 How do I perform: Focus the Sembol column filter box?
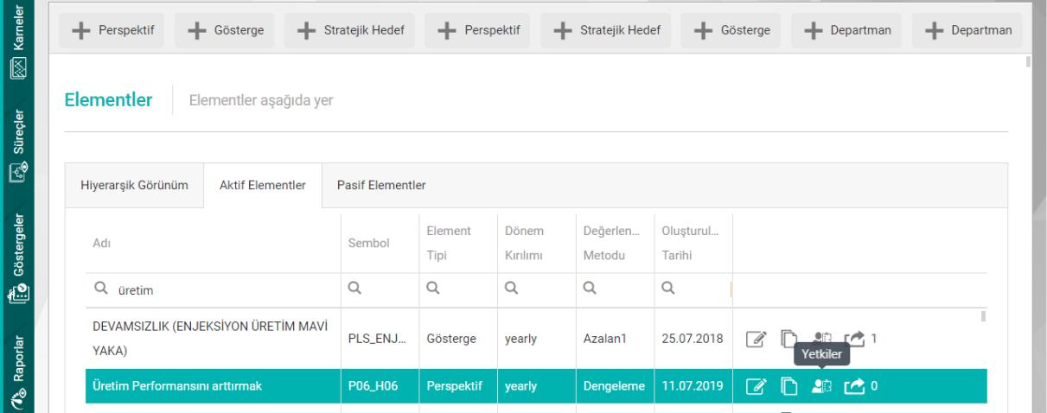coord(380,290)
